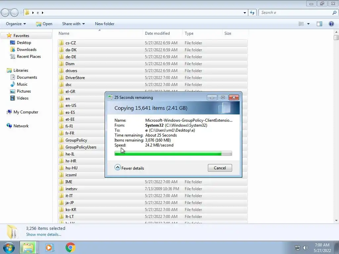Click in the Search e field
Viewport: 339px width, 254px height.
(x=296, y=13)
